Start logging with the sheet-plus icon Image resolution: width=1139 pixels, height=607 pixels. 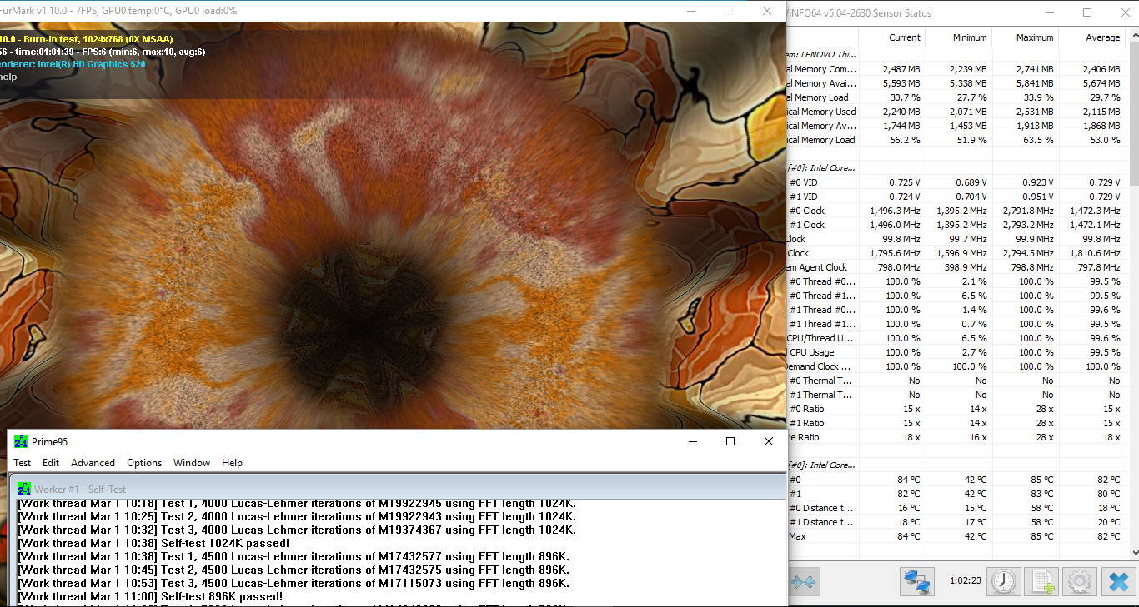1041,581
